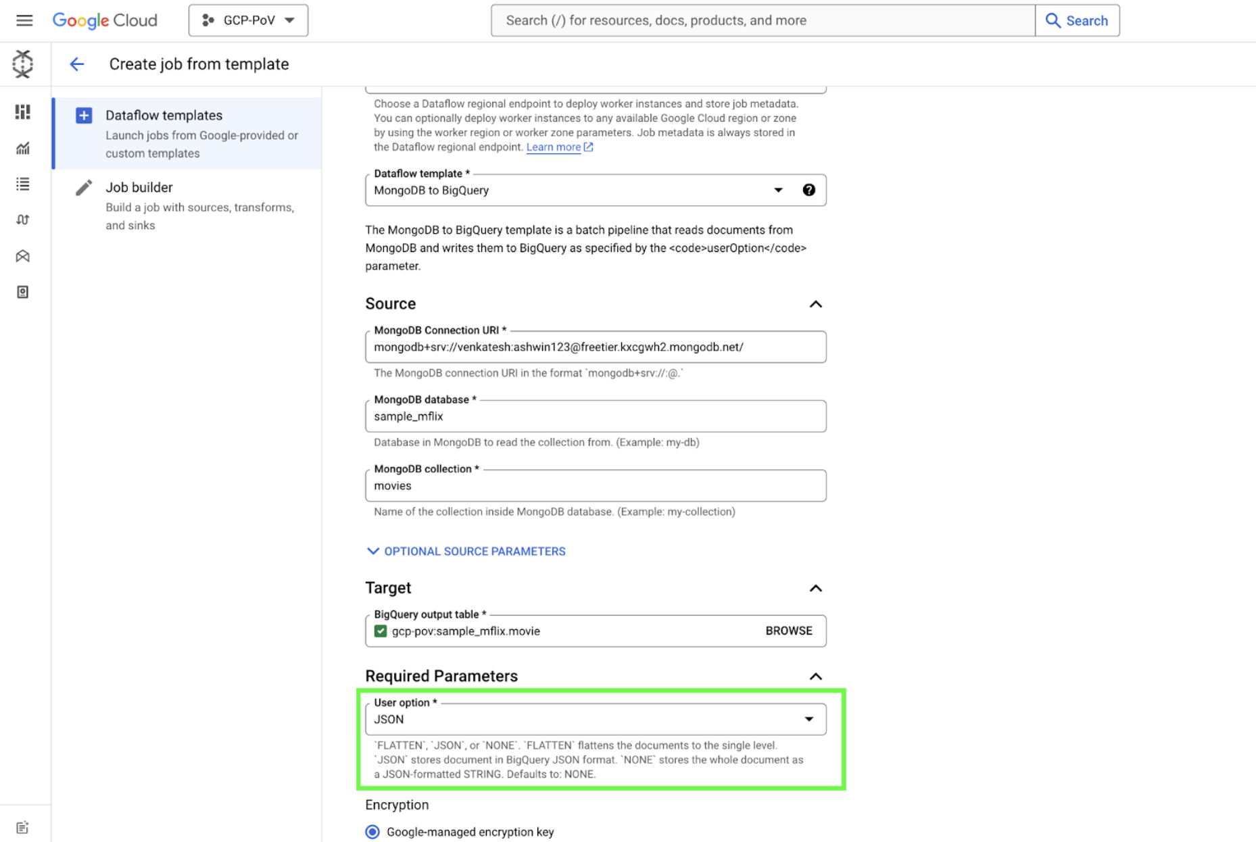Screen dimensions: 1256x842
Task: Expand OPTIONAL SOURCE PARAMETERS
Action: coord(465,551)
